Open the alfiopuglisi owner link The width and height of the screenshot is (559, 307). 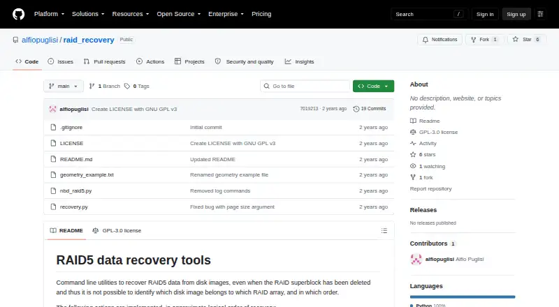[x=40, y=40]
